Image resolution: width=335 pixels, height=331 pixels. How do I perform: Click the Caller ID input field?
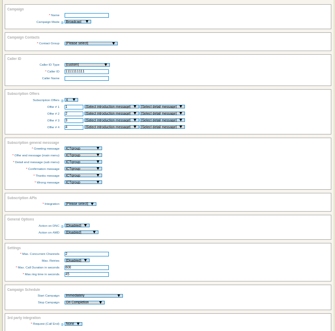(x=86, y=71)
